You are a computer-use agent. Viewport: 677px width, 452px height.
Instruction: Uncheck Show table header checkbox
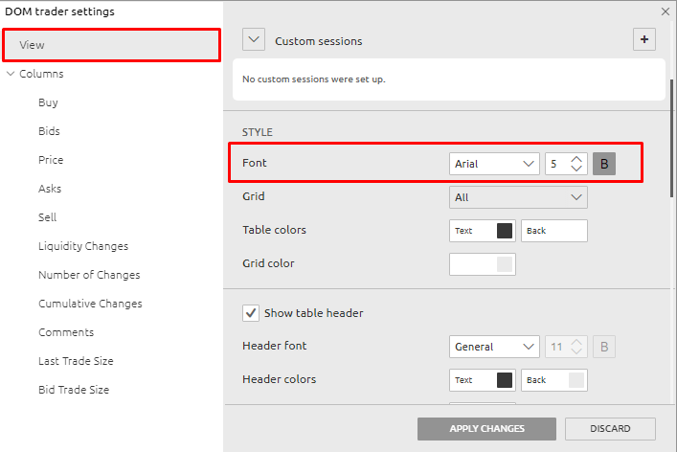point(251,313)
